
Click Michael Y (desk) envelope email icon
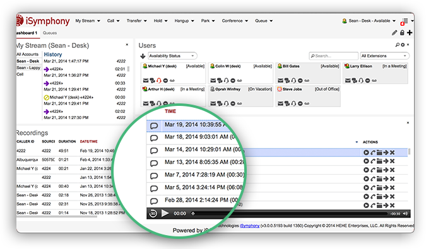[146, 81]
